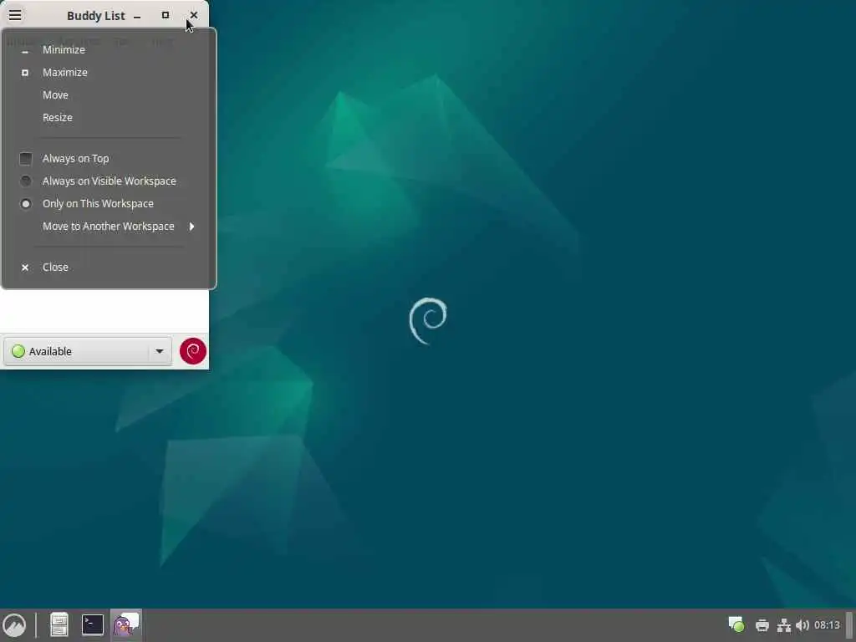This screenshot has height=642, width=856.
Task: Open the printer tray icon
Action: [x=762, y=625]
